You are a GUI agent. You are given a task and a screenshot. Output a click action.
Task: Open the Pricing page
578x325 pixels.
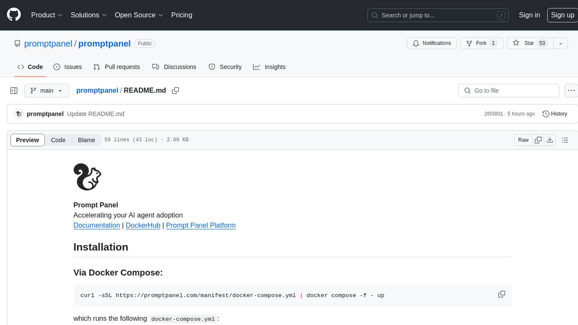pyautogui.click(x=181, y=15)
